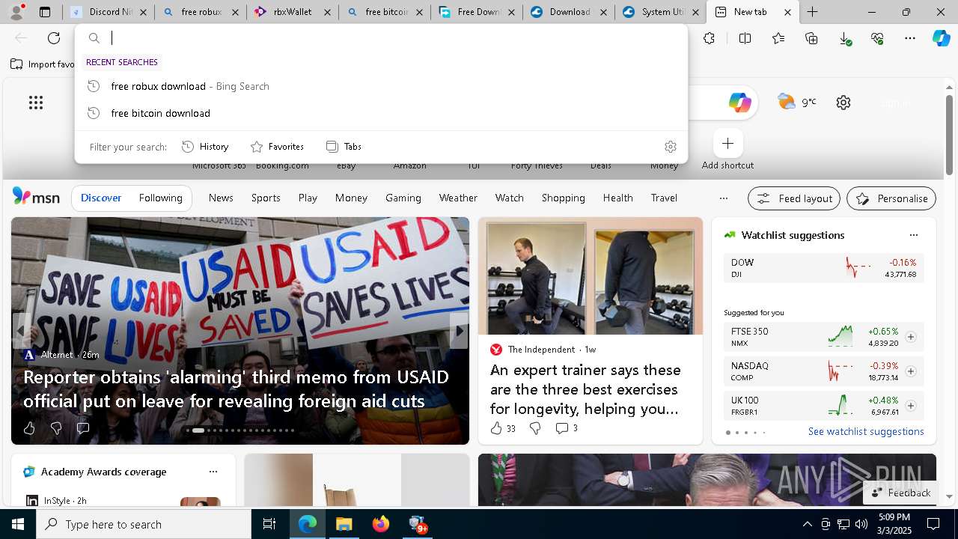Switch to Discord Nitro tab
The height and width of the screenshot is (539, 958).
tap(109, 12)
